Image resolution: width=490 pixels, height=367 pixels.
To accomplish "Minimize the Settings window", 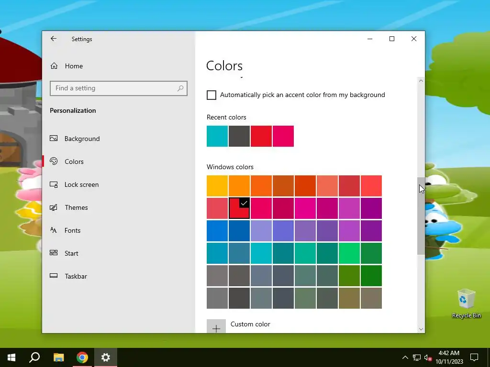I will 370,39.
